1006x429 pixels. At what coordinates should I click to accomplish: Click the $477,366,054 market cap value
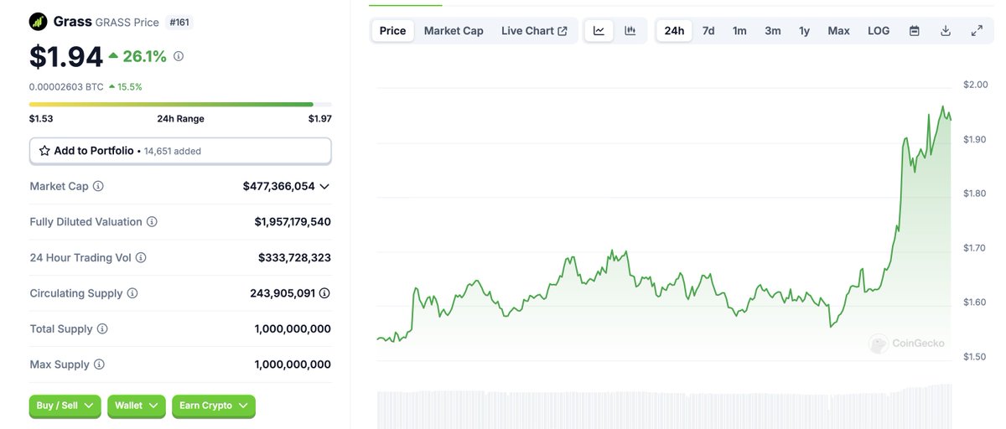(x=279, y=186)
